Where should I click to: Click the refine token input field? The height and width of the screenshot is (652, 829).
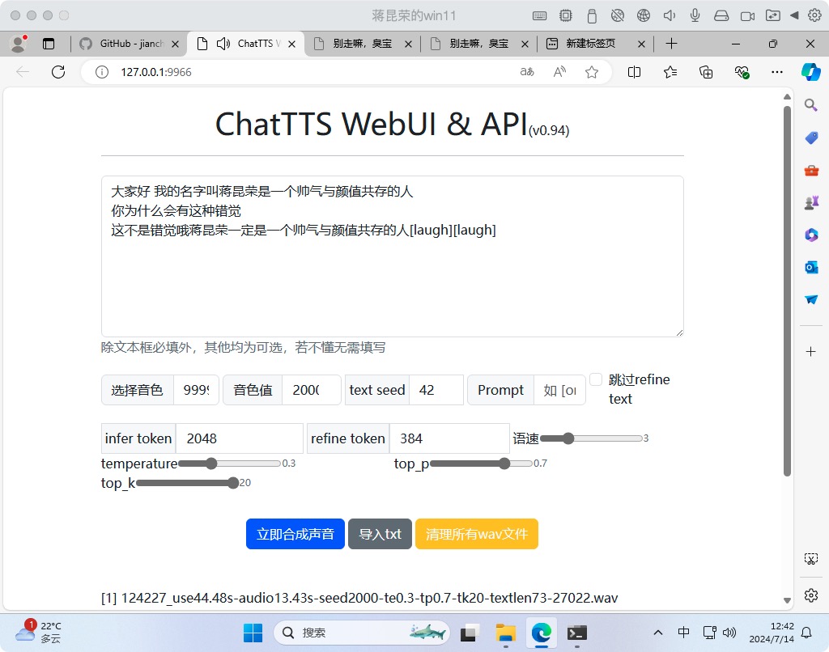(x=449, y=438)
